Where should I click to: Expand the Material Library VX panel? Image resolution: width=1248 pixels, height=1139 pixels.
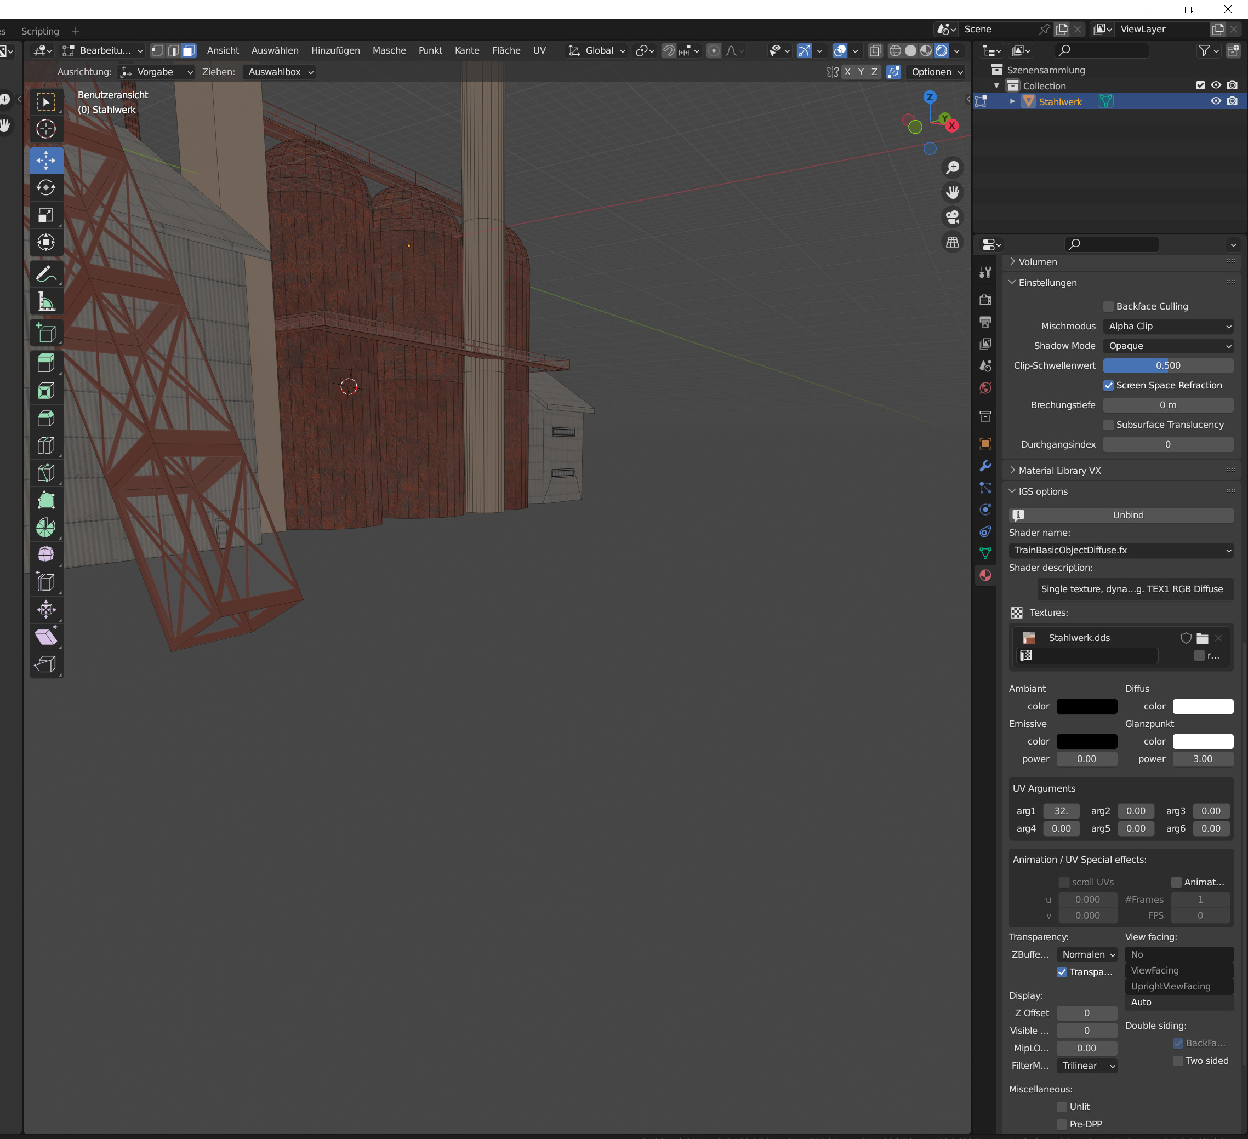[x=1059, y=471]
